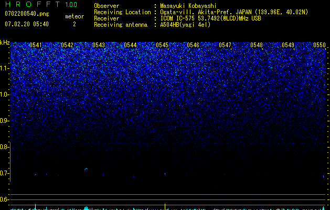This screenshot has width=330, height=210.
Task: Click the 0547 time marker
Action: 225,45
